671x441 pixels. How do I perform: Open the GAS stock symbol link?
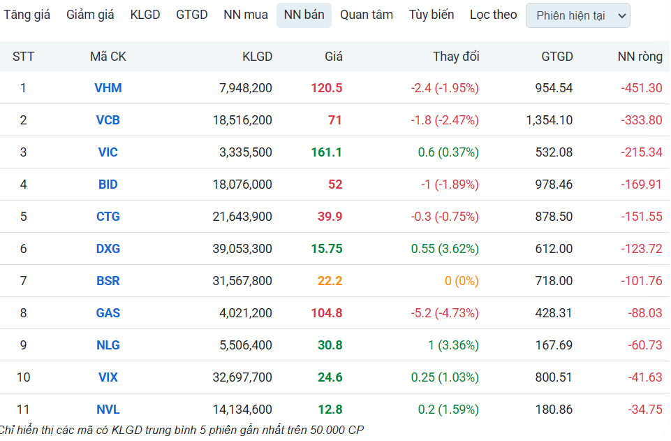[x=108, y=313]
